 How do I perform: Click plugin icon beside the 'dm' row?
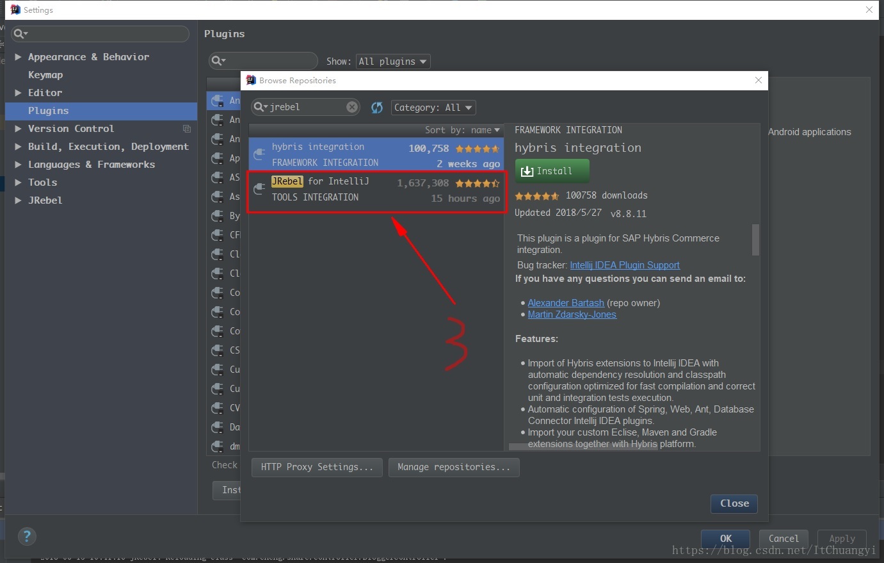[x=218, y=446]
